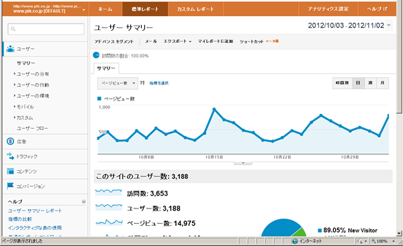Open the ホーム tab

click(x=105, y=9)
